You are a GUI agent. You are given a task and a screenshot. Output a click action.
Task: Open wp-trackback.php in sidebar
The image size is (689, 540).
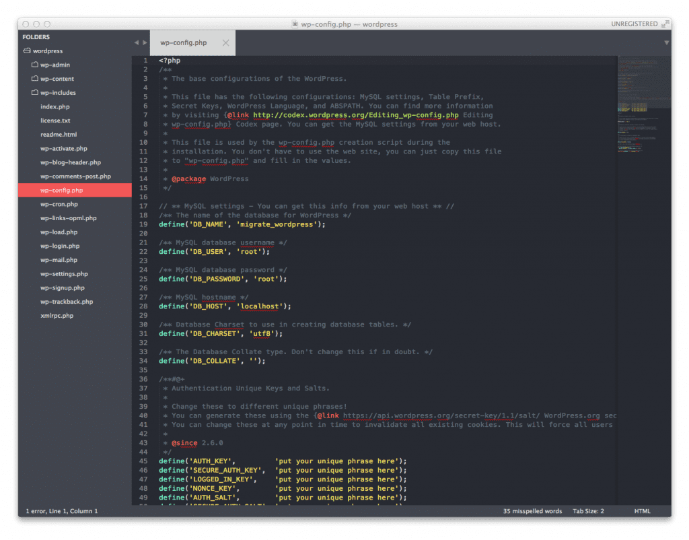[x=67, y=302]
